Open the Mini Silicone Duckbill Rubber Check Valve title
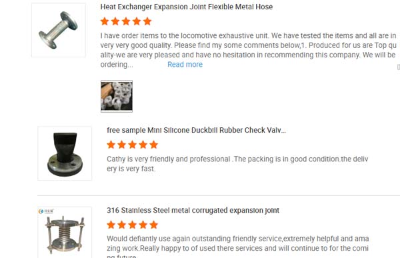Viewport: 400px width, 258px height. (196, 130)
